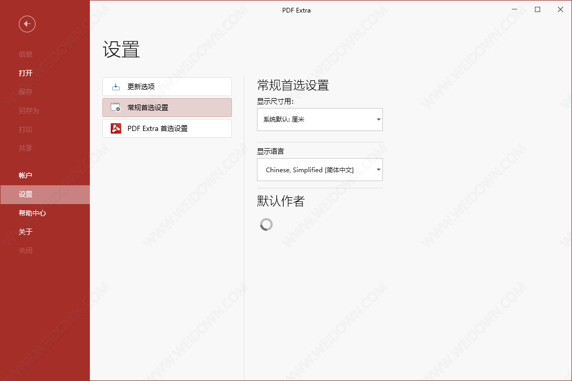The height and width of the screenshot is (381, 572).
Task: Click the window gear icon beside 常规首选设置
Action: coord(116,108)
